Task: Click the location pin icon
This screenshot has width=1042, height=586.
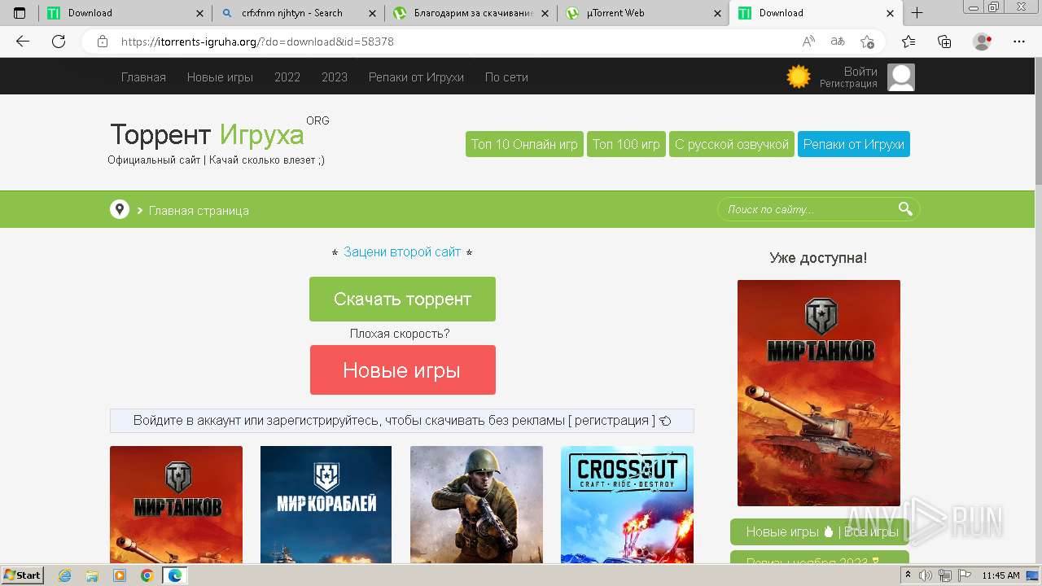Action: point(120,210)
